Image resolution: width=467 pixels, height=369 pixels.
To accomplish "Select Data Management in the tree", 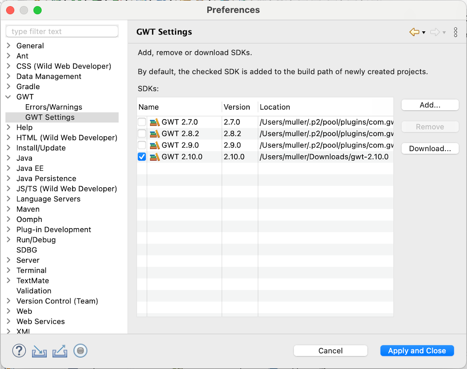I will click(49, 76).
